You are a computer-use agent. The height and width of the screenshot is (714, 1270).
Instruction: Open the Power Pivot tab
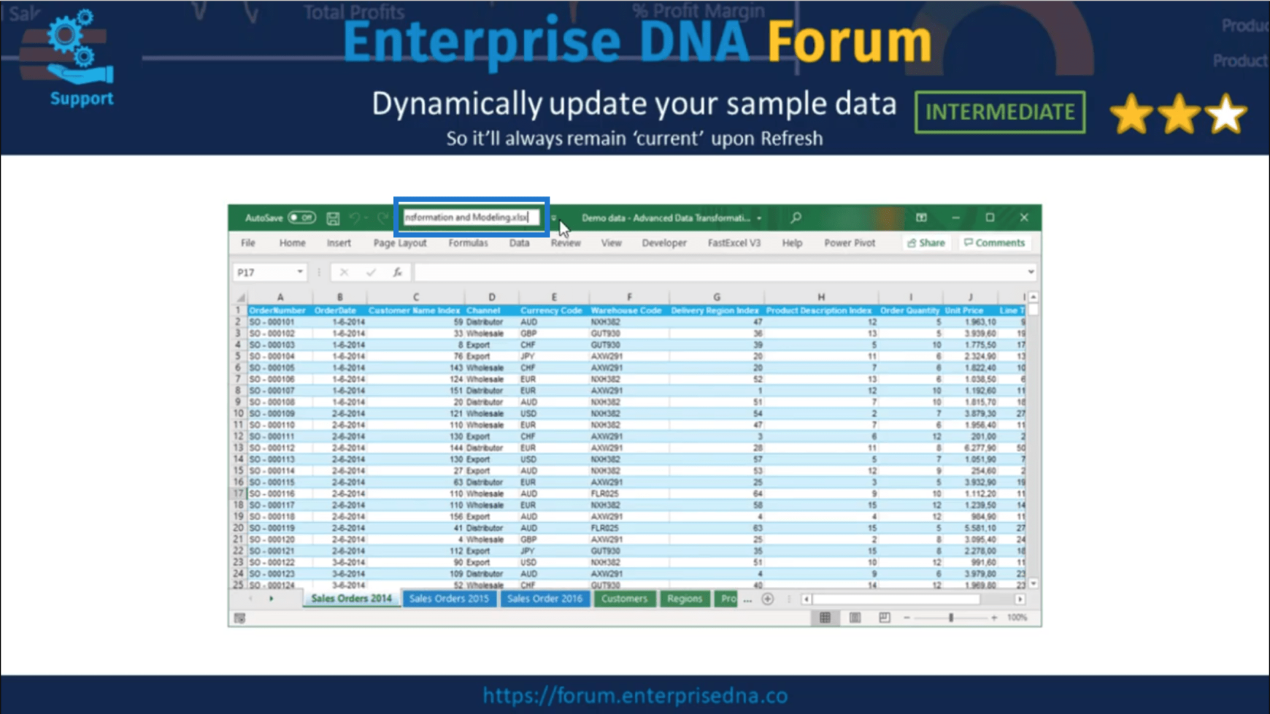pos(850,243)
